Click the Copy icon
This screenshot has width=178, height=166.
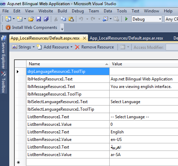click(x=63, y=19)
